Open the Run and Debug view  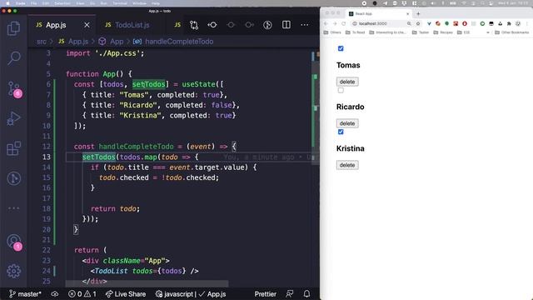click(x=13, y=118)
